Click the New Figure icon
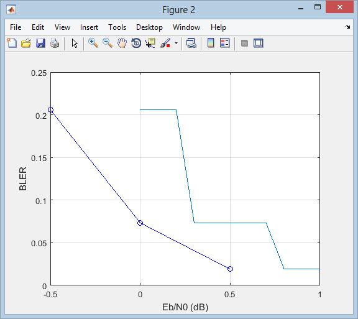Screen dimensions: 358x319 click(x=12, y=43)
